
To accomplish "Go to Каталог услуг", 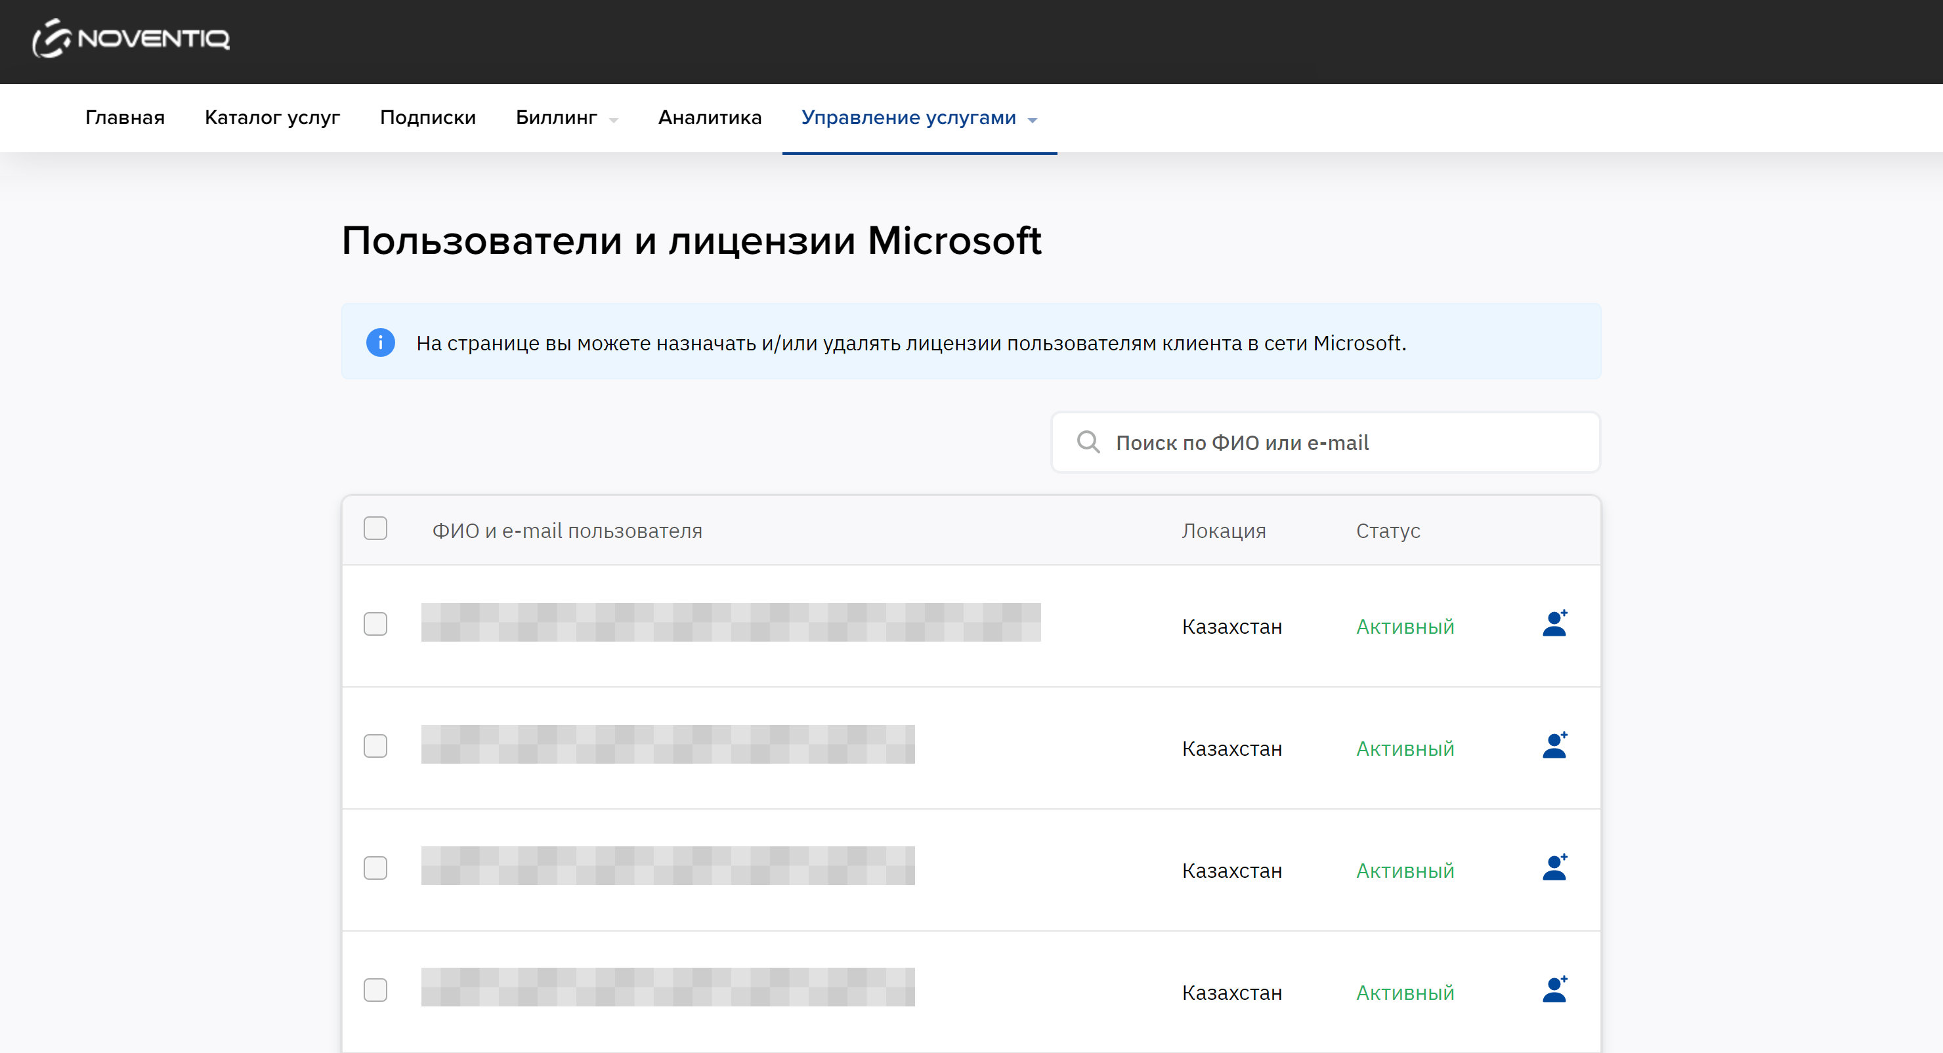I will [272, 118].
